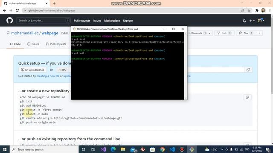Open the Git Bash taskbar icon
The width and height of the screenshot is (273, 153).
[x=192, y=149]
